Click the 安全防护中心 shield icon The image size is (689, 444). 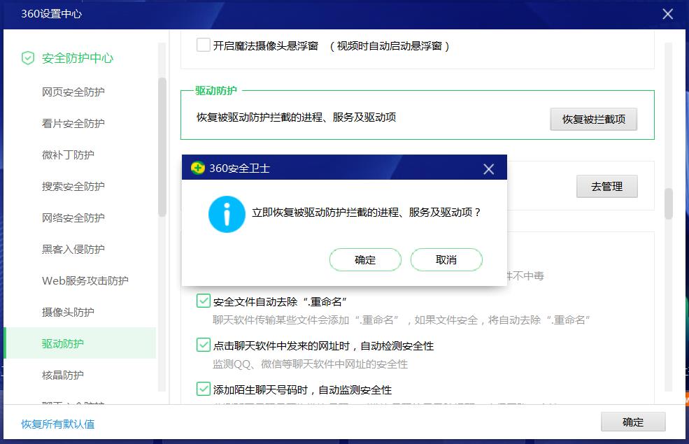28,58
